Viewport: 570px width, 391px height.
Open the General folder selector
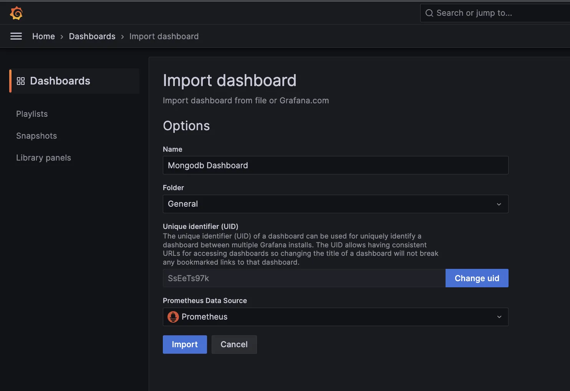pos(330,204)
